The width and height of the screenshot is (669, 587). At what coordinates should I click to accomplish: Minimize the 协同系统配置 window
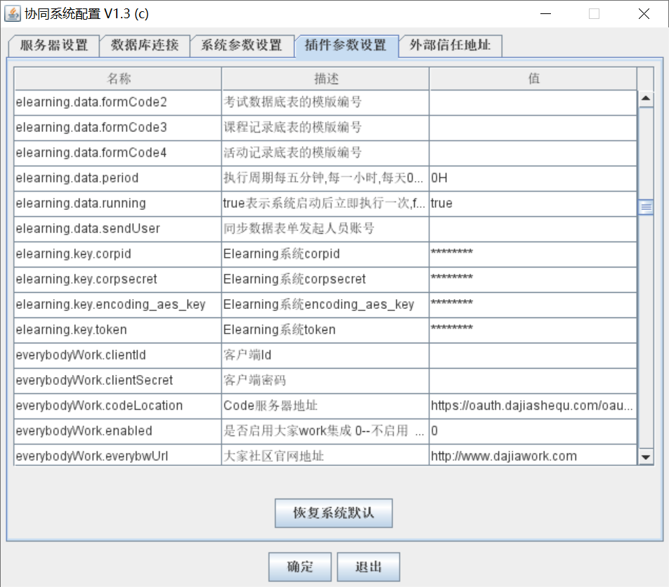(546, 13)
